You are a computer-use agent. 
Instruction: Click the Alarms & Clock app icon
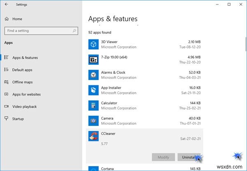(93, 75)
